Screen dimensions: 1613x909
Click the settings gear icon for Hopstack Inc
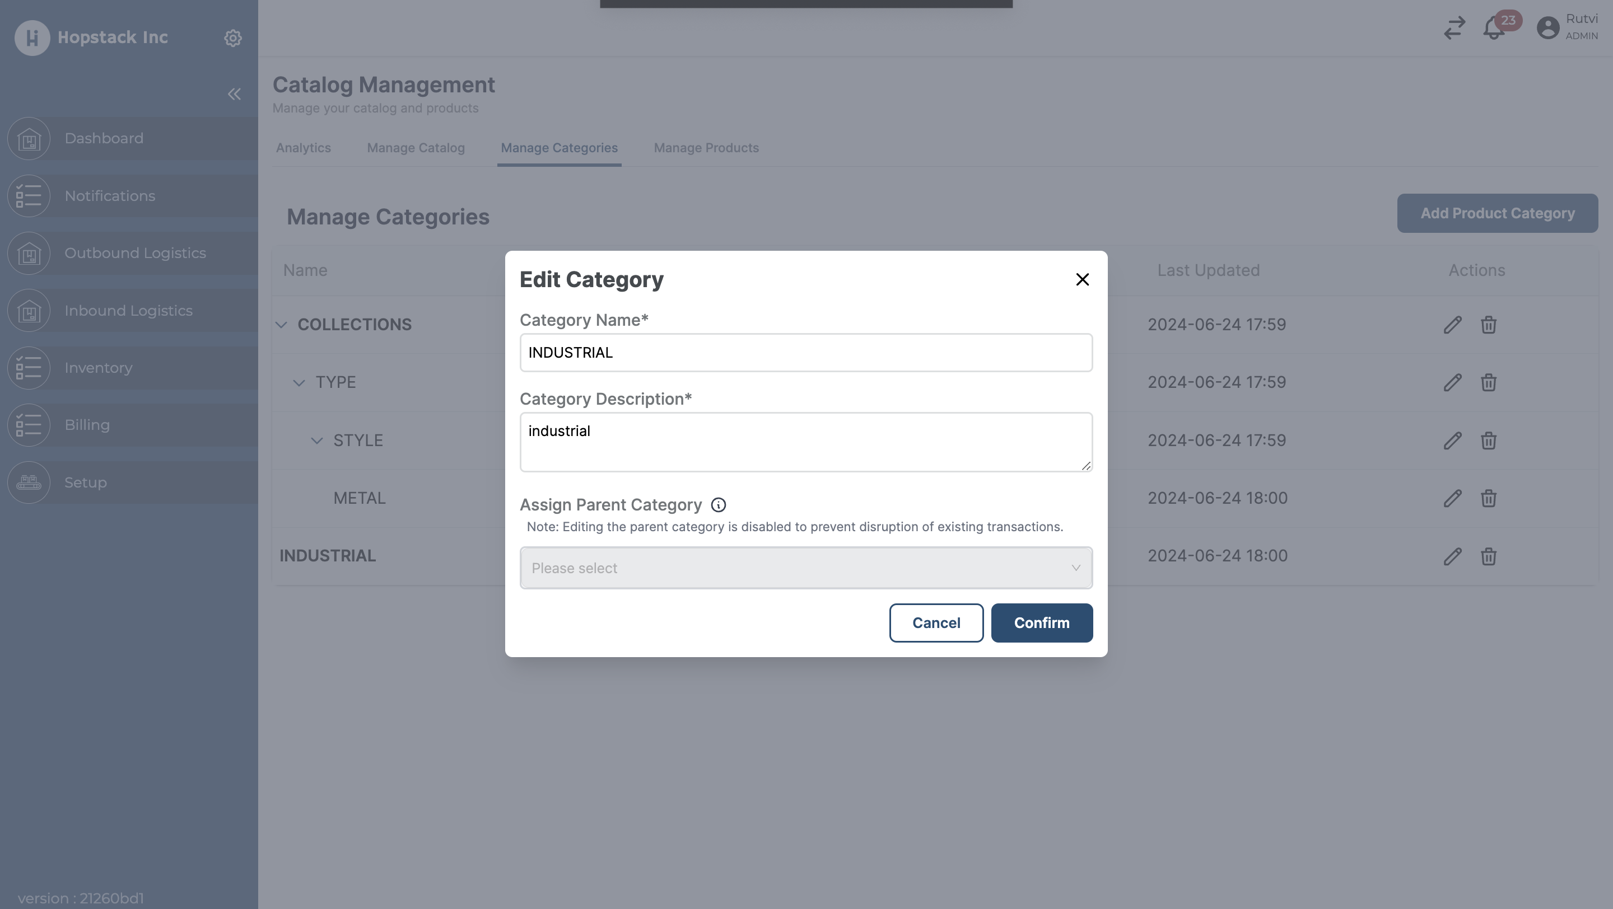232,38
